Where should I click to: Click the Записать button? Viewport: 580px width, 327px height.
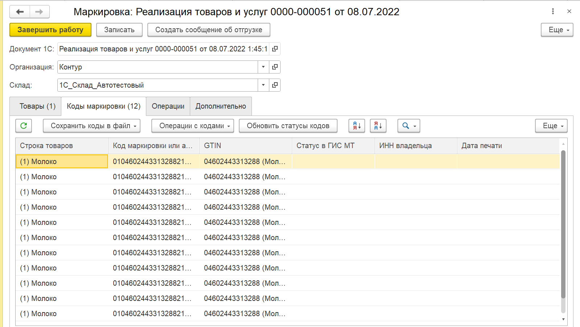(x=119, y=30)
